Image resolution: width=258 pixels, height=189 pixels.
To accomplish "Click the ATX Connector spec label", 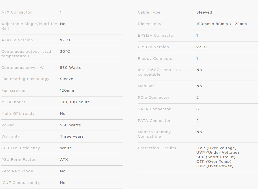I will [17, 12].
